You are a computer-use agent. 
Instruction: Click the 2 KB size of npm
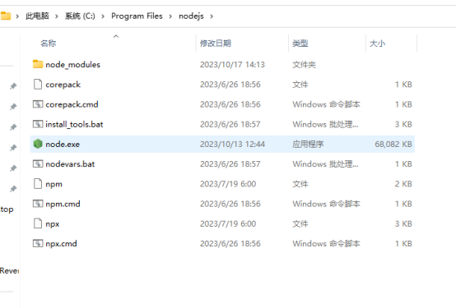pos(403,184)
